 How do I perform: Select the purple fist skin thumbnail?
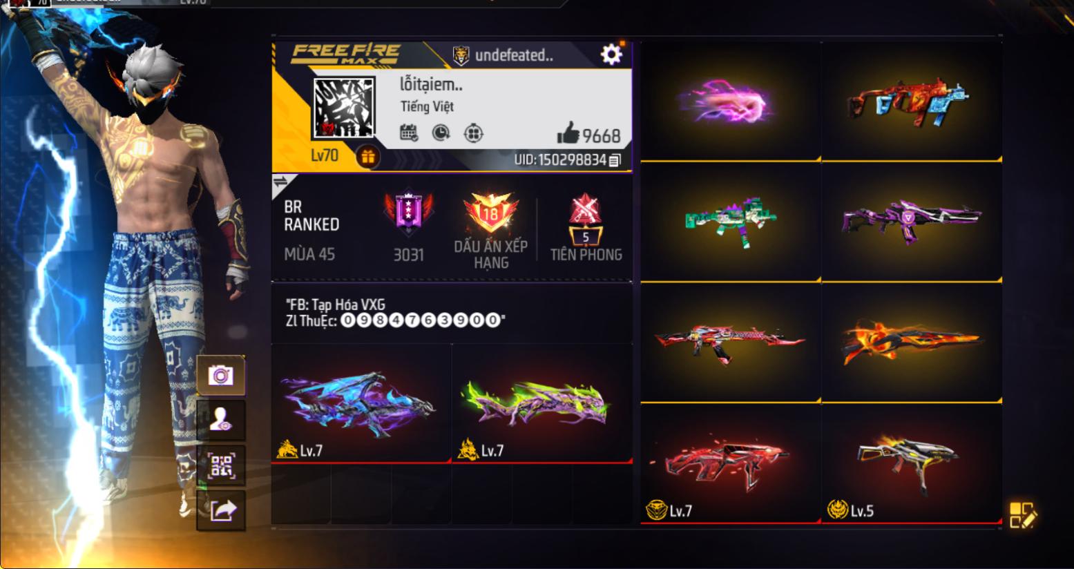click(x=730, y=102)
